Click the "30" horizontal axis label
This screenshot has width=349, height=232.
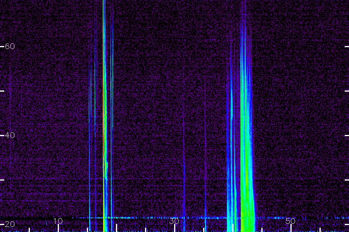point(174,221)
